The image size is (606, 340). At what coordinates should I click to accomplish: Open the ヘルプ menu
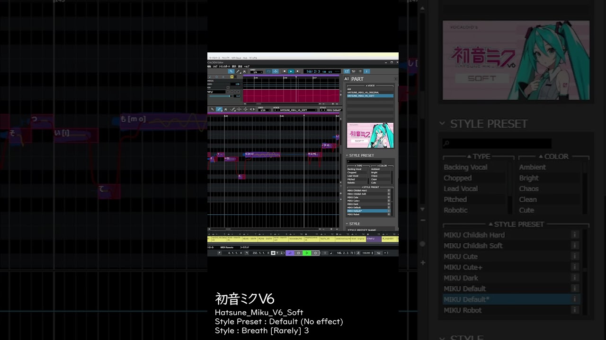(247, 67)
